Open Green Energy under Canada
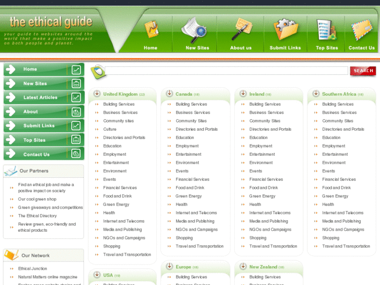 pyautogui.click(x=189, y=196)
